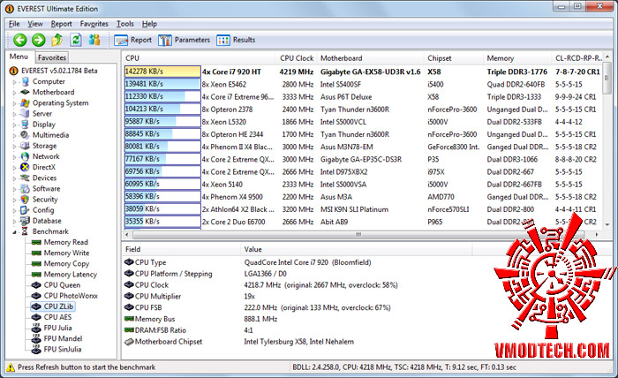
Task: Click the Manage users people icon
Action: [94, 40]
